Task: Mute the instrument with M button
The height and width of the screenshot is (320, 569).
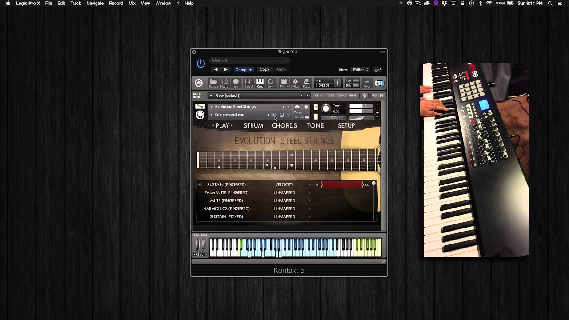Action: point(316,116)
